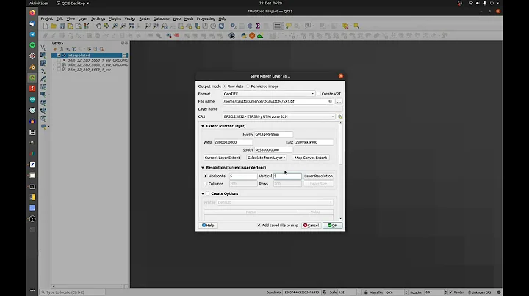Click the Save Project floppy icon

(62, 26)
